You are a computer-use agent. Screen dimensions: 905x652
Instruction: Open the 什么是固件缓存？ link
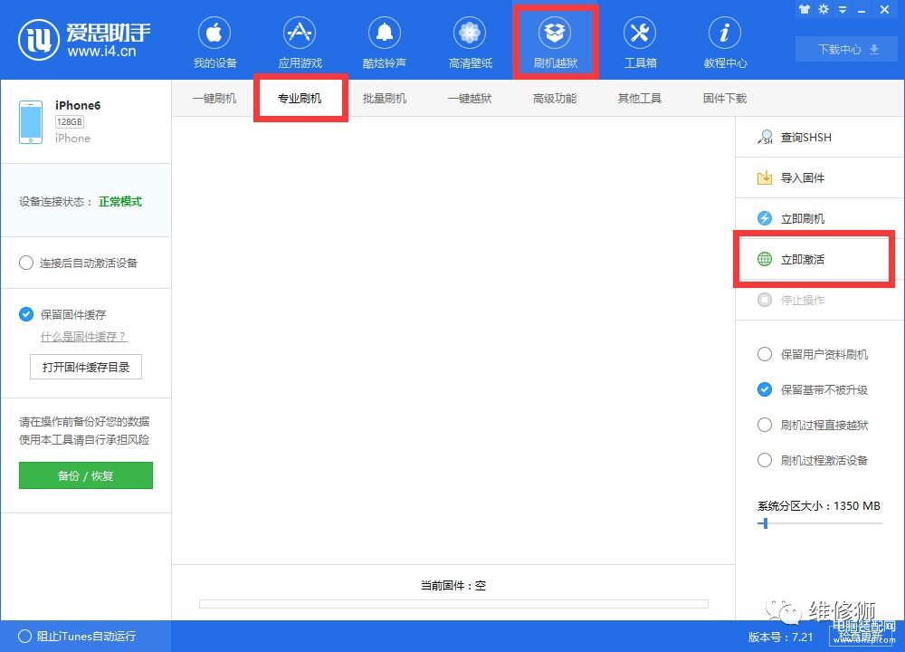click(x=83, y=337)
